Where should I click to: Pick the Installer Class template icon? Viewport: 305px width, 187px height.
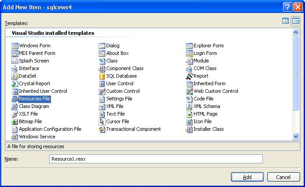[189, 129]
